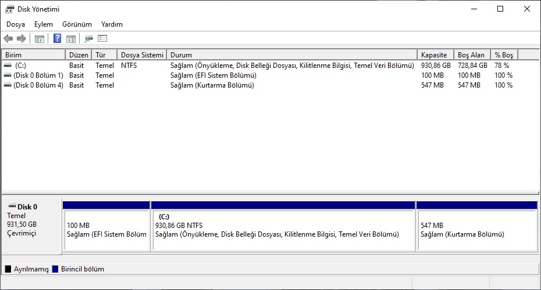Open Help via the question mark icon
Viewport: 541px width, 290px height.
pos(57,38)
